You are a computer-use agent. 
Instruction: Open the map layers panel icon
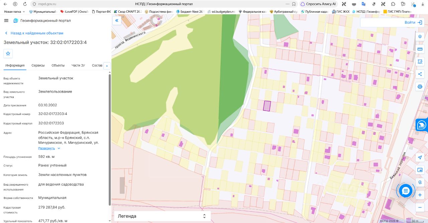tap(420, 36)
